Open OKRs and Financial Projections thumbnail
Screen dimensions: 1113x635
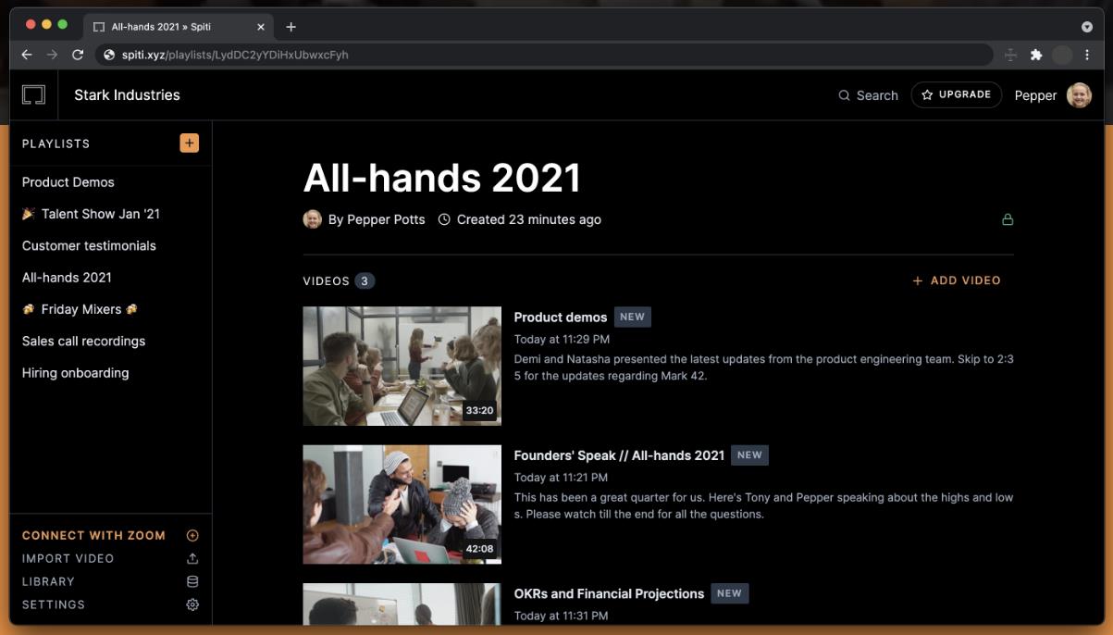(x=402, y=604)
